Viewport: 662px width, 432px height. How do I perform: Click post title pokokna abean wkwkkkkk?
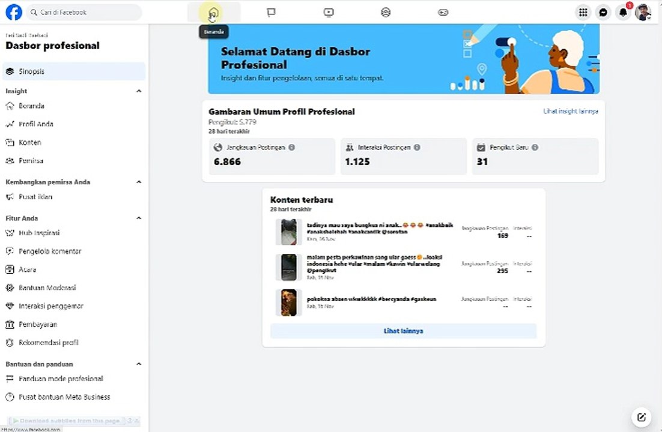(371, 299)
